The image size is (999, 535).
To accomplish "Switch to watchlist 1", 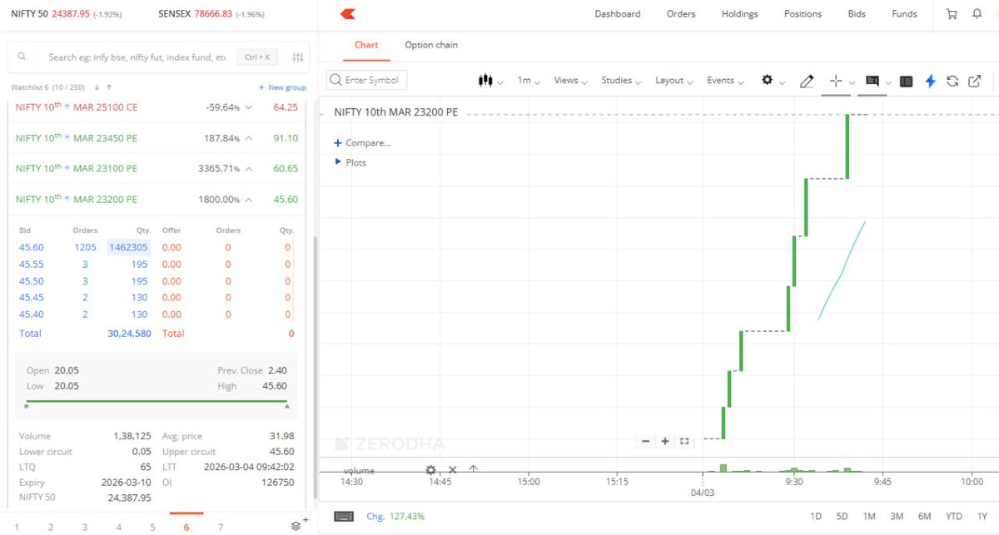I will pos(17,527).
